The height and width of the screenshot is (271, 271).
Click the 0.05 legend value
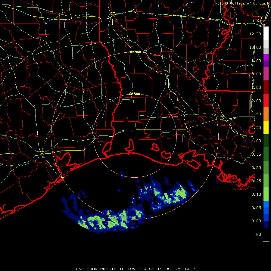tap(256, 207)
